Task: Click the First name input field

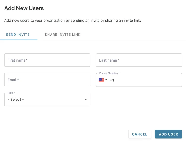Action: click(47, 60)
